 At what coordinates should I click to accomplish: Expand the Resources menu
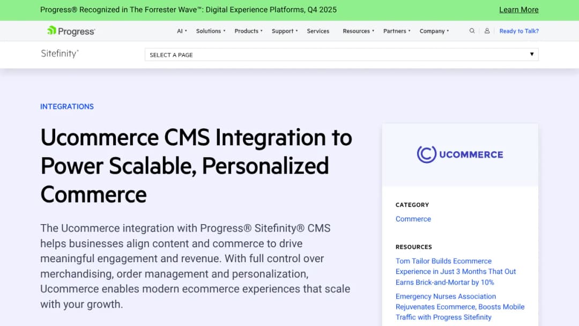[358, 31]
